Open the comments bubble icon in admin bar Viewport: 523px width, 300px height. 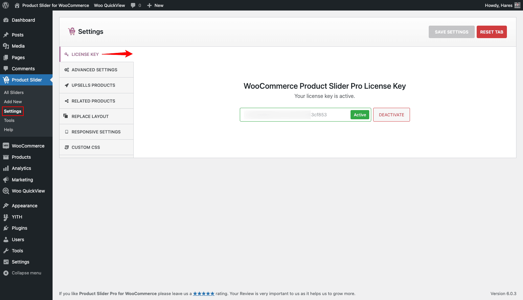(x=133, y=5)
